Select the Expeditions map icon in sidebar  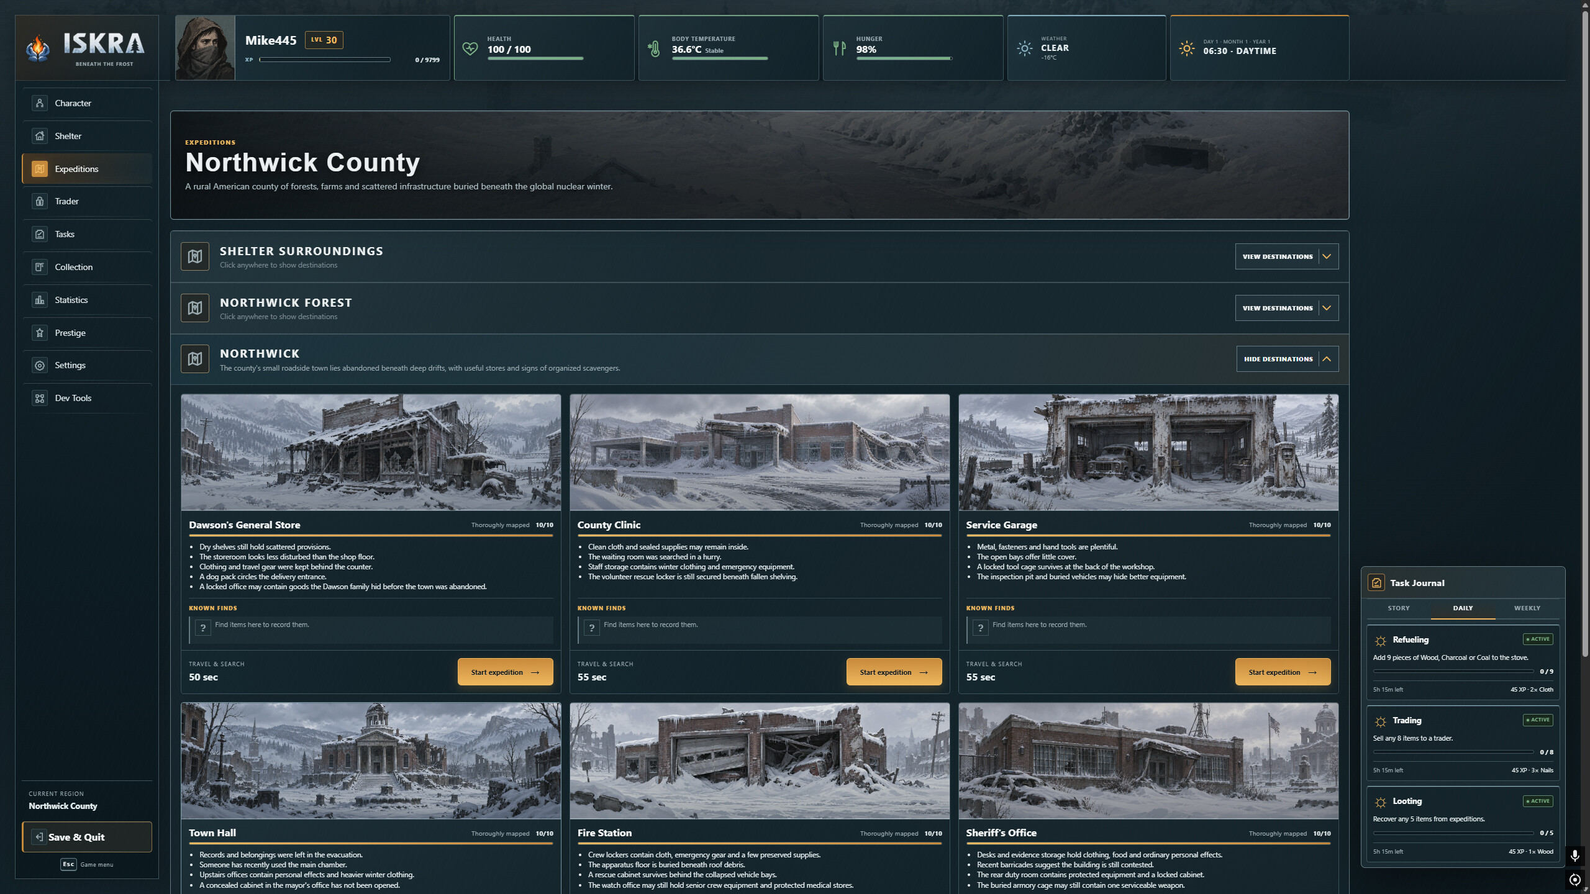pyautogui.click(x=40, y=169)
